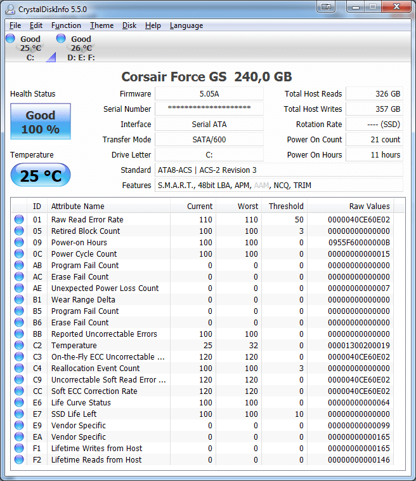The image size is (416, 481).
Task: Open the Theme menu
Action: [x=101, y=25]
